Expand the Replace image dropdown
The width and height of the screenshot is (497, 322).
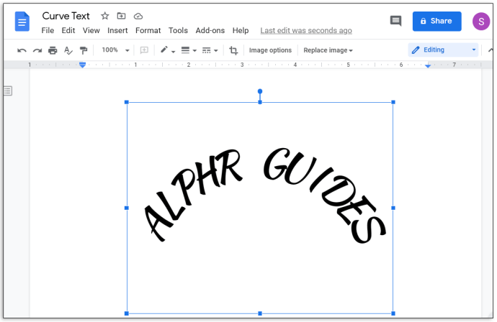[x=328, y=50]
